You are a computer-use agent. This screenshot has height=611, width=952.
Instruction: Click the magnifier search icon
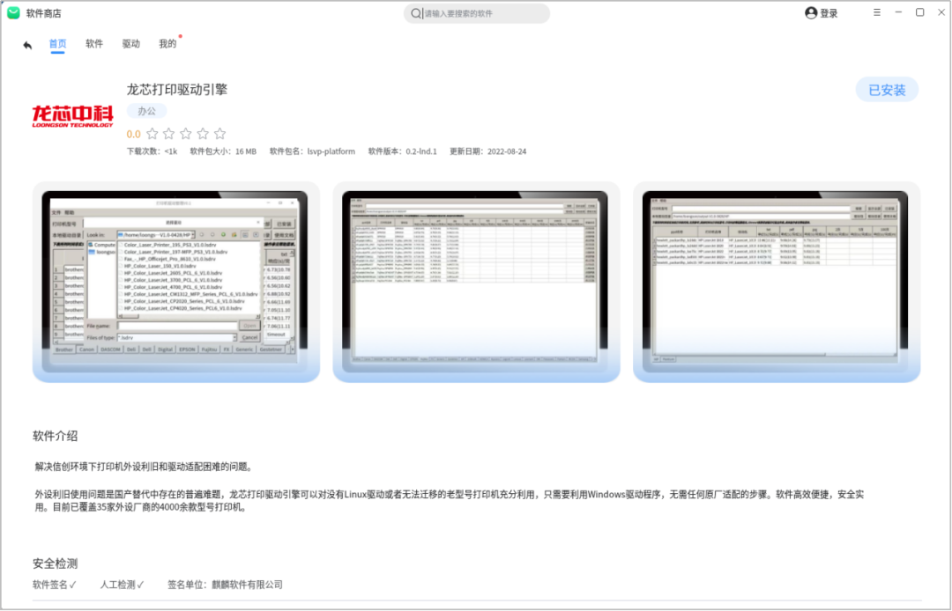tap(416, 13)
